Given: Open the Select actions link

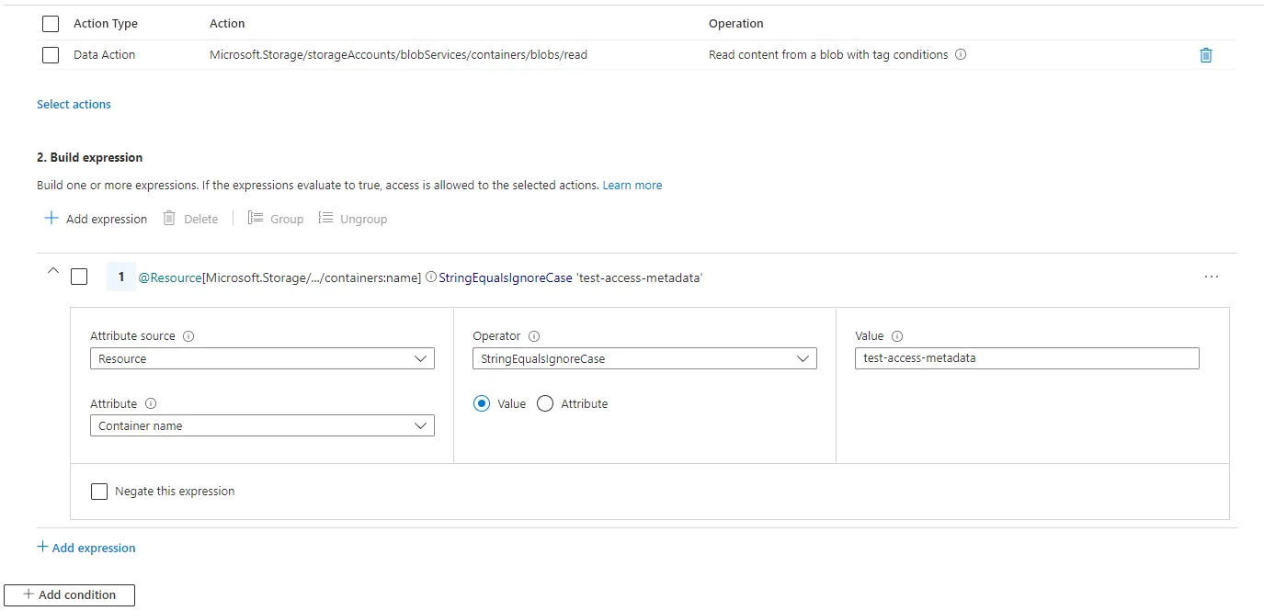Looking at the screenshot, I should click(x=74, y=105).
